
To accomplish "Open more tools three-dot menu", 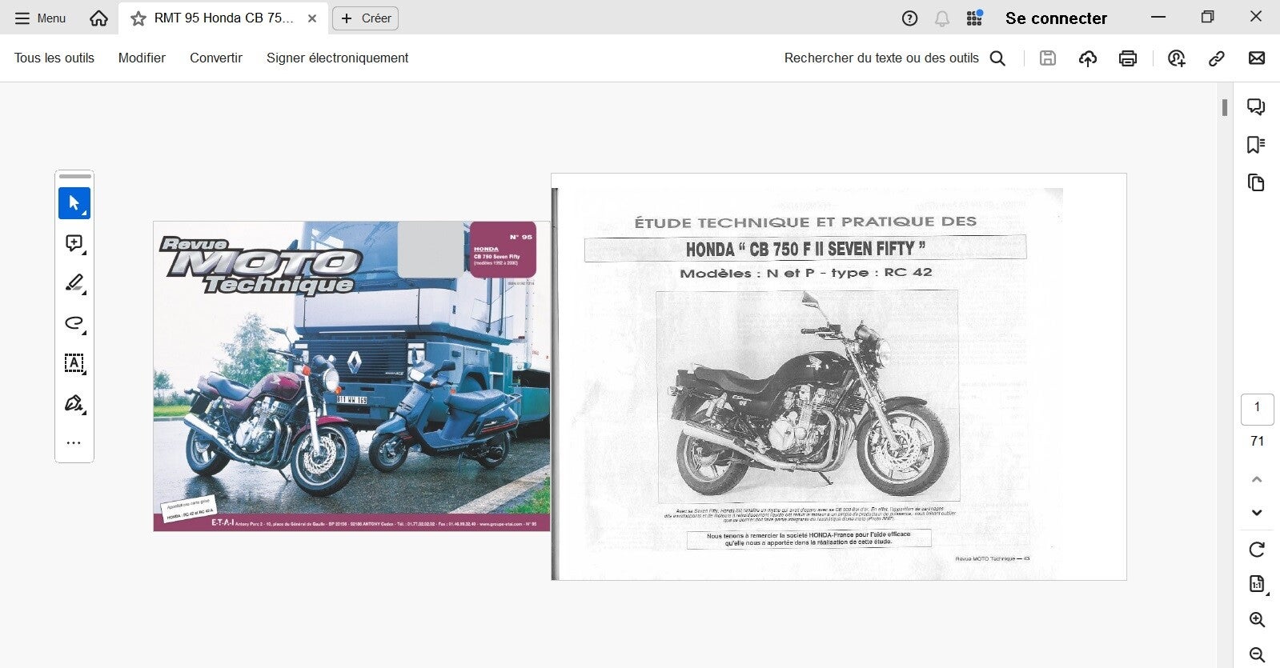I will 74,443.
